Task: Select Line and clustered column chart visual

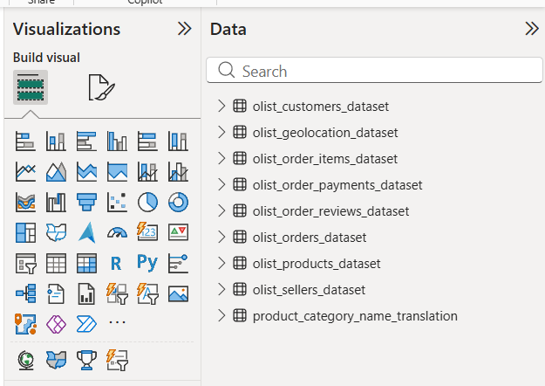Action: pos(178,171)
